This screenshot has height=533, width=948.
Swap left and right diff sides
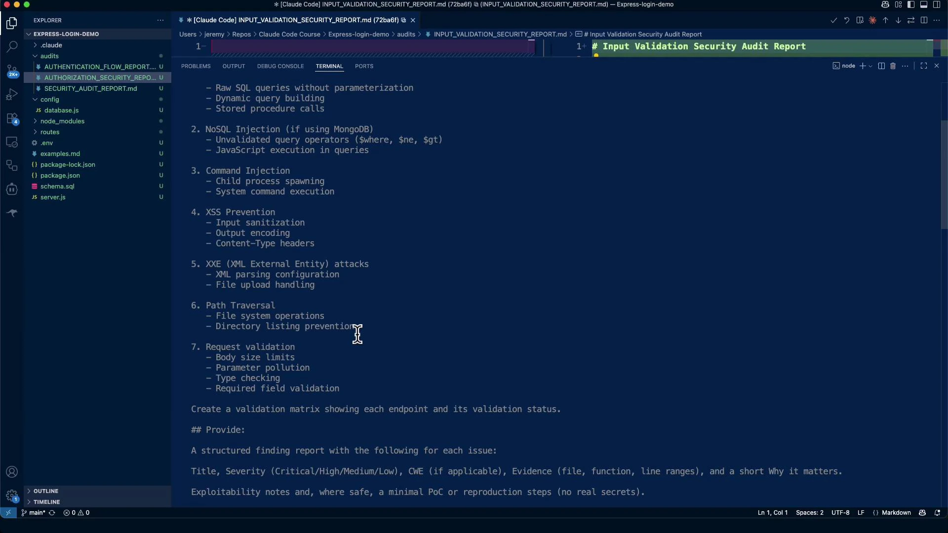(x=911, y=20)
